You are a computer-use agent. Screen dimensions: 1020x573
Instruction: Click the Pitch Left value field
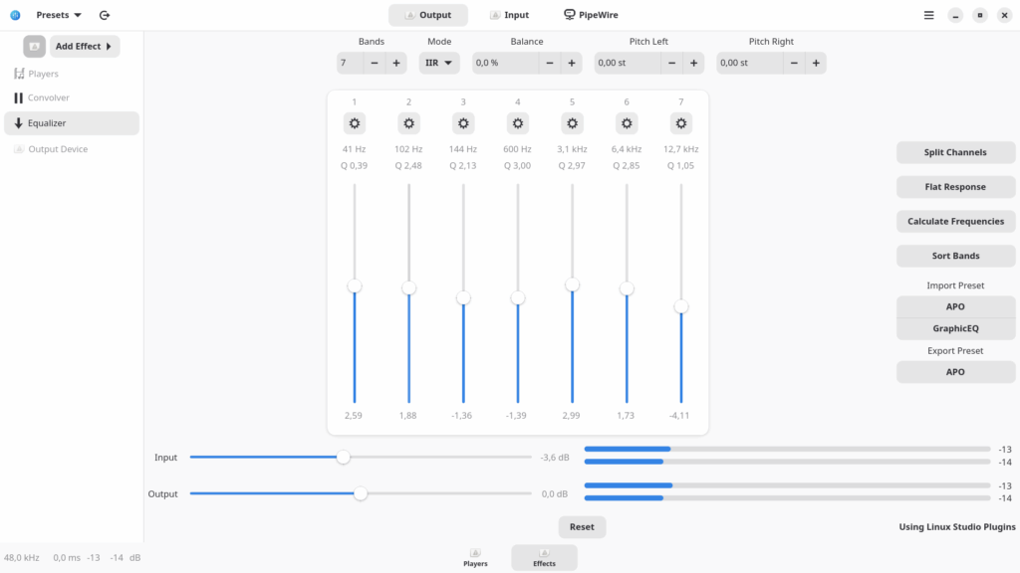point(628,63)
